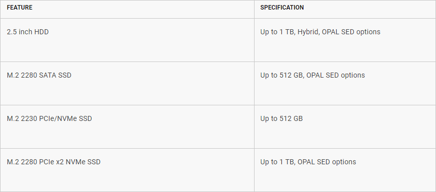Screen dimensions: 436x192
Task: Click the 'Up to 512 GB' specification
Action: click(x=281, y=118)
